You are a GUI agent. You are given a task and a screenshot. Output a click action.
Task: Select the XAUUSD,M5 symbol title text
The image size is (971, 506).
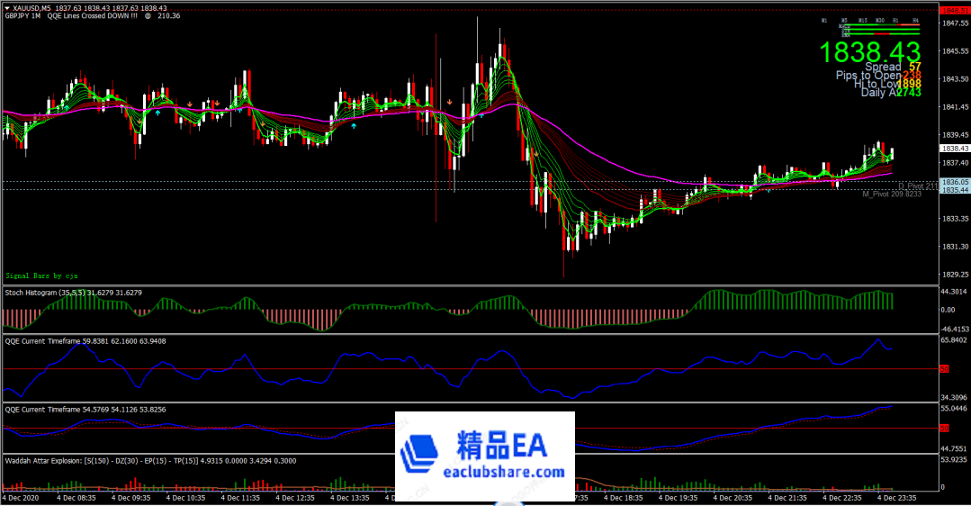(x=31, y=8)
